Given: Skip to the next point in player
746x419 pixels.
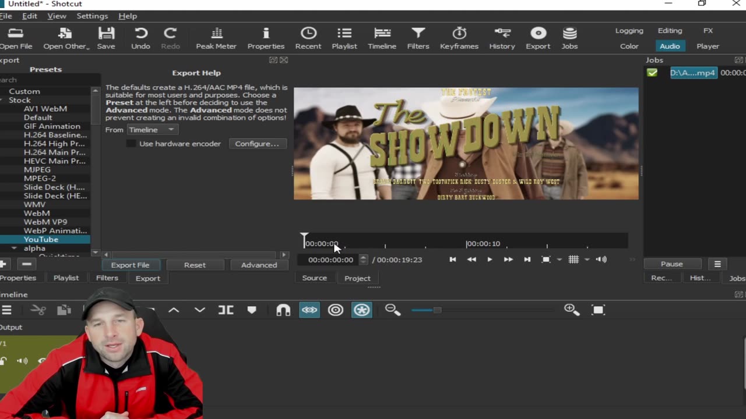Looking at the screenshot, I should click(527, 260).
